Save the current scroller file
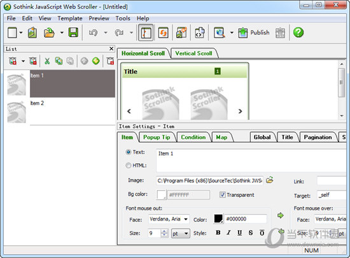 (73, 32)
